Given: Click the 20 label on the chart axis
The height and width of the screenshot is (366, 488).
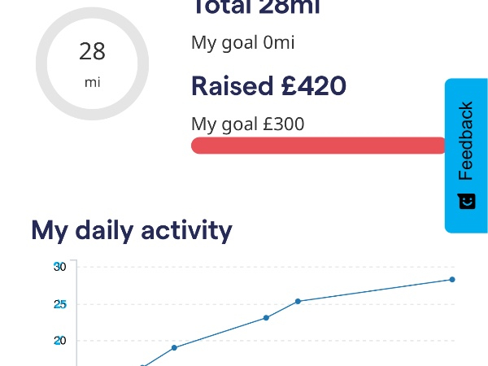Looking at the screenshot, I should click(x=60, y=341).
